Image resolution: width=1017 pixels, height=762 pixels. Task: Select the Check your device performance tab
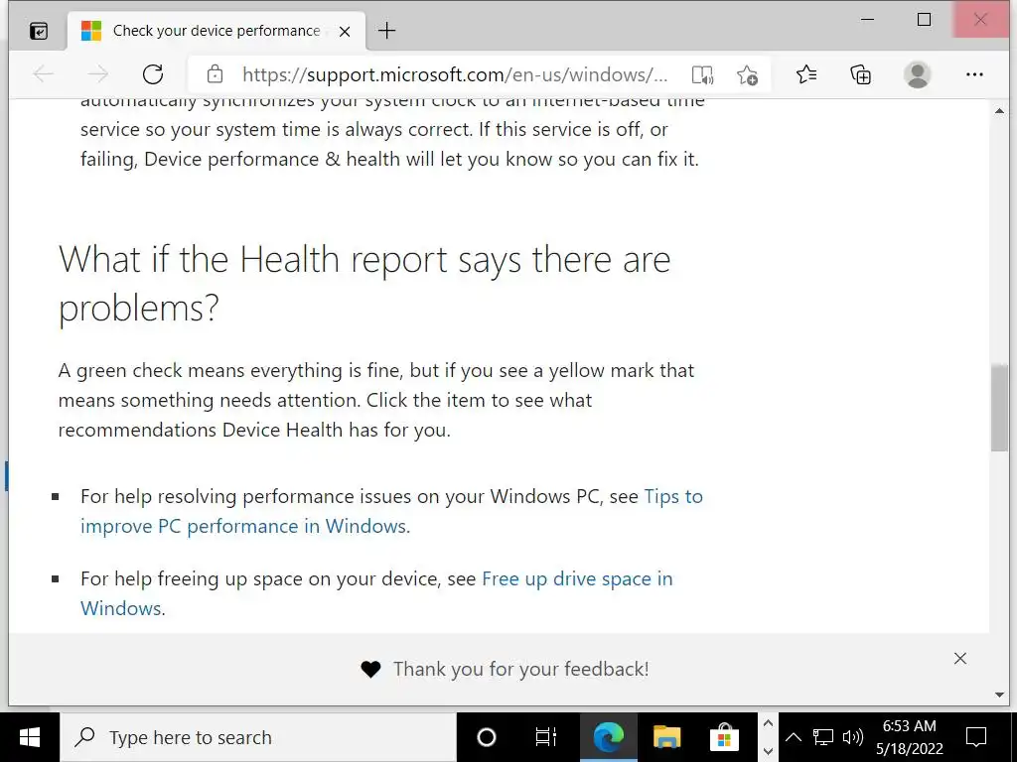216,31
